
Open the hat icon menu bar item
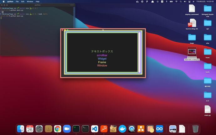tap(152, 2)
